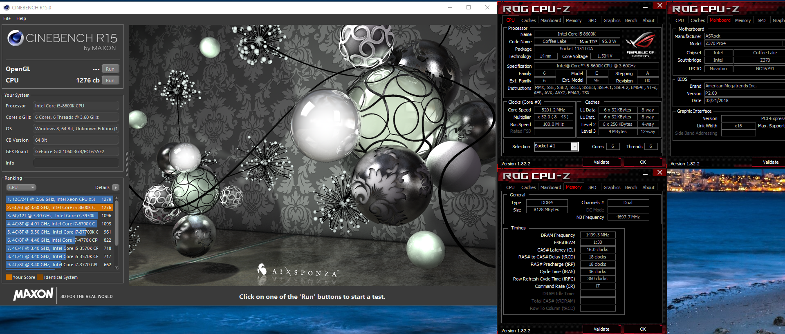Click the Info input field in Your System
This screenshot has height=334, width=785.
point(76,163)
